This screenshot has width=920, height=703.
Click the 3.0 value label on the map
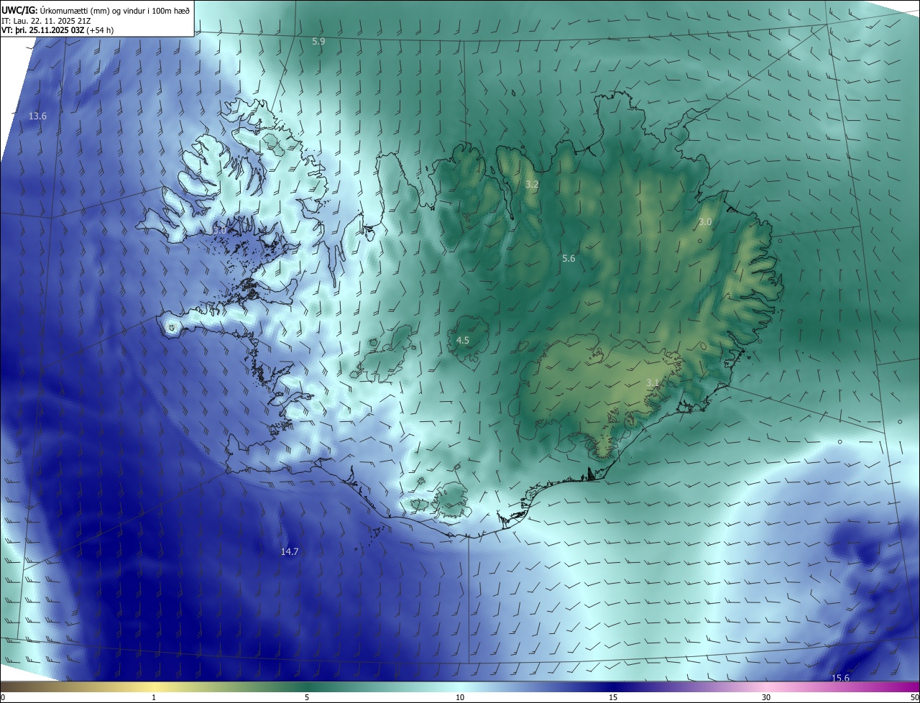point(705,222)
